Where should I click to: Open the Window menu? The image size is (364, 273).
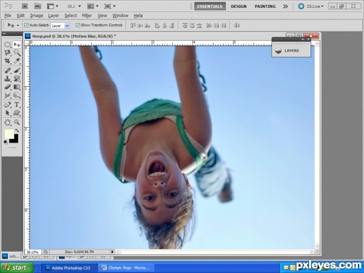pos(120,16)
